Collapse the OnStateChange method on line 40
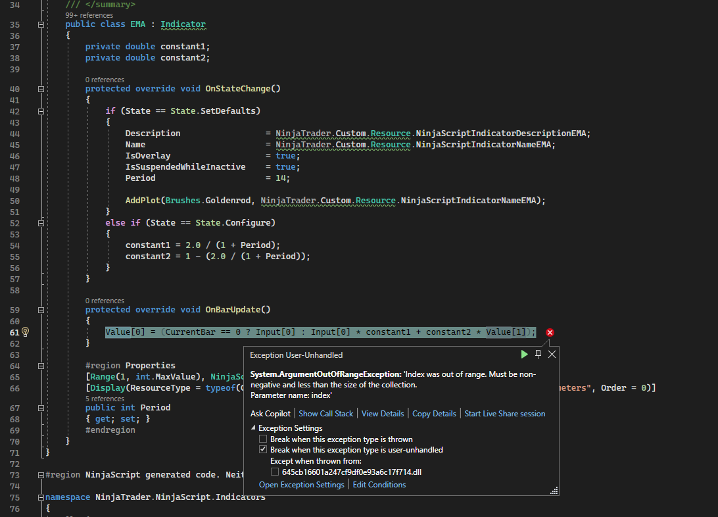This screenshot has height=517, width=718. coord(41,89)
